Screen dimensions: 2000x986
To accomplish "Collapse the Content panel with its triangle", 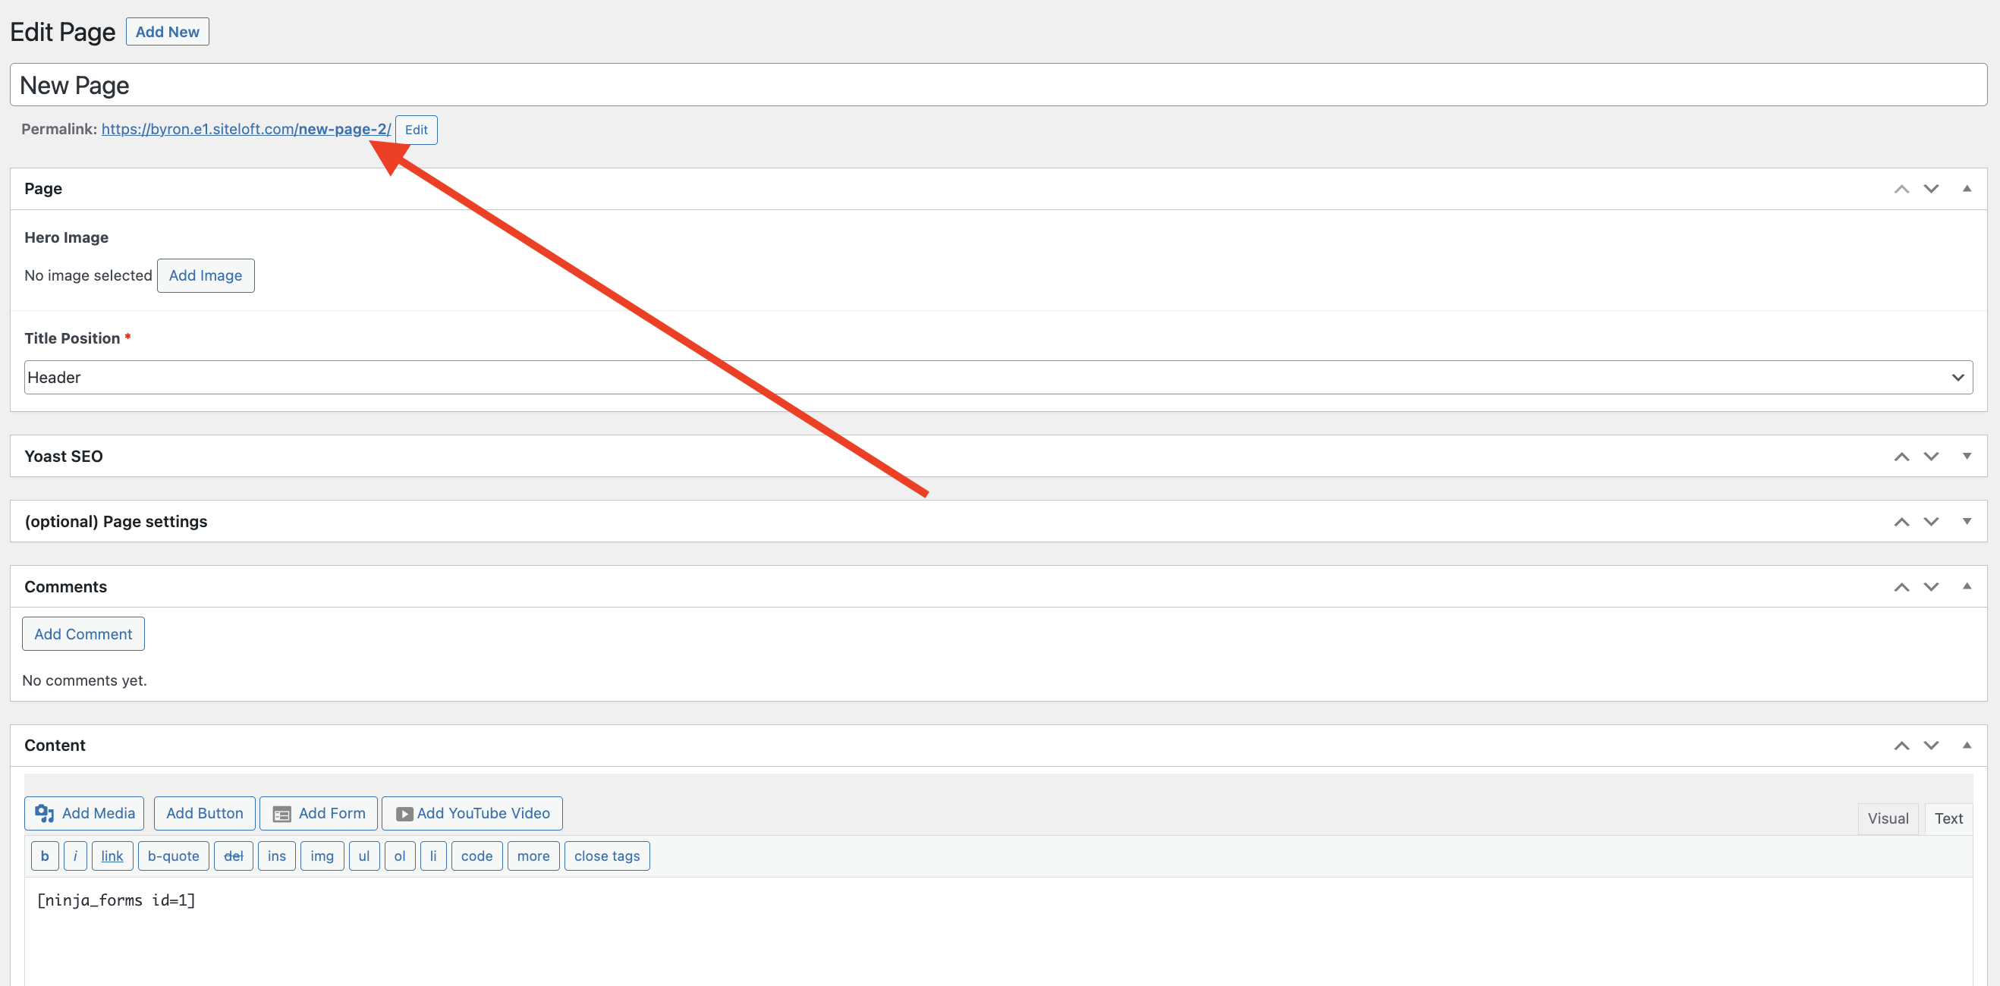I will (x=1967, y=746).
